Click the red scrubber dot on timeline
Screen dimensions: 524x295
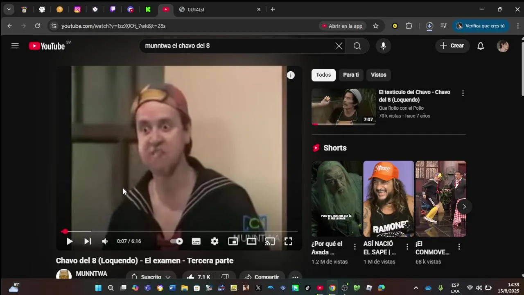click(x=65, y=231)
